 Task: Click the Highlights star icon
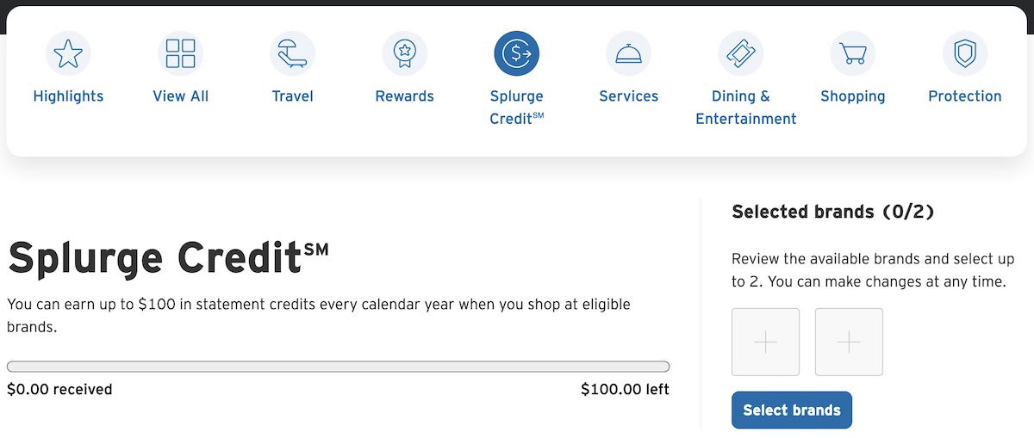[68, 53]
